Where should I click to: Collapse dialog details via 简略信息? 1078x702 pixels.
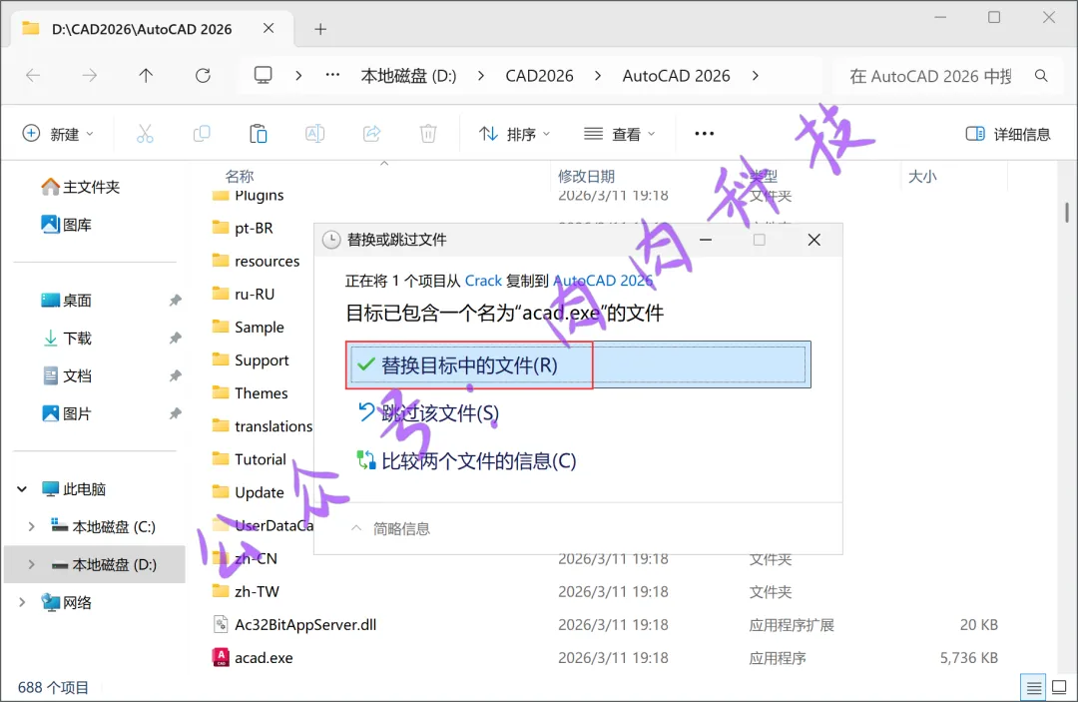[390, 528]
